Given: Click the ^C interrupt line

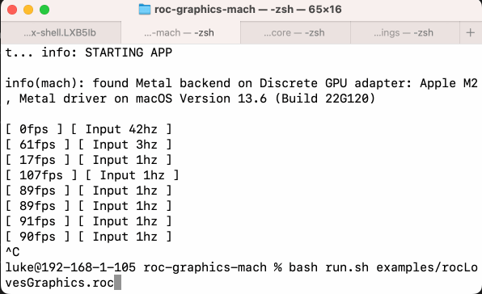Looking at the screenshot, I should (13, 252).
